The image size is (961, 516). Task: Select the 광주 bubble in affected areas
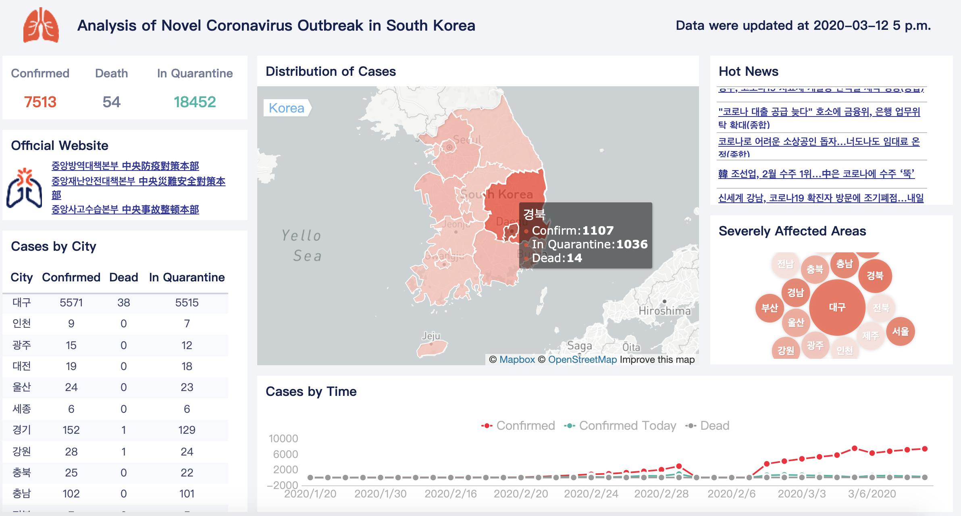pyautogui.click(x=815, y=345)
